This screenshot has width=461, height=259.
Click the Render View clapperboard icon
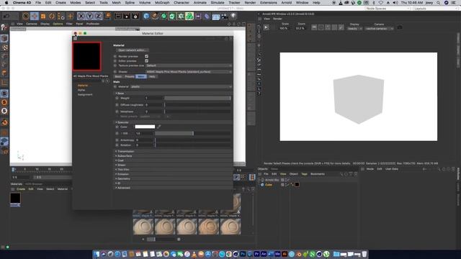click(x=118, y=17)
